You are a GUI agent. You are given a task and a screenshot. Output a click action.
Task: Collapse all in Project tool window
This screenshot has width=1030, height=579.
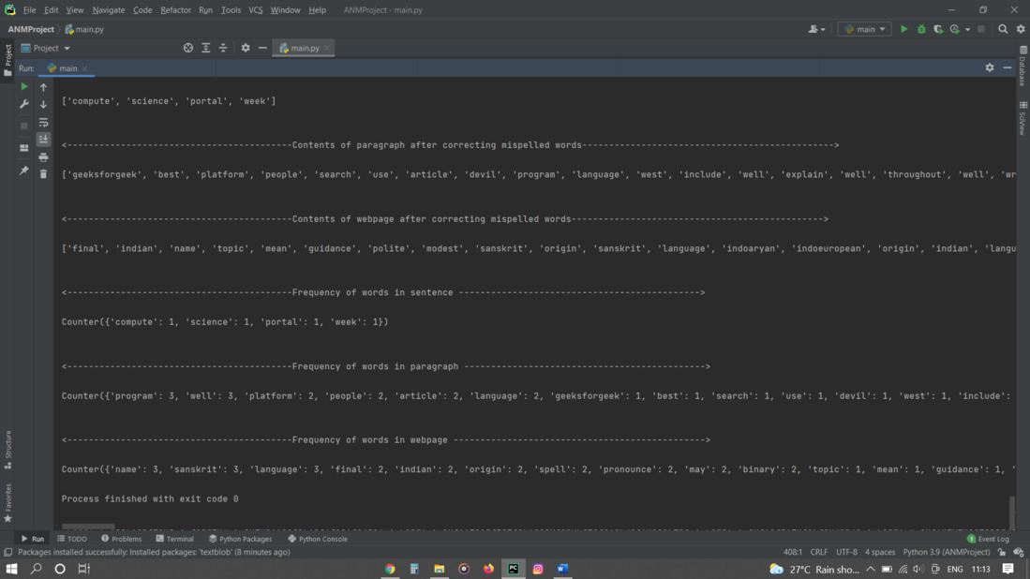pyautogui.click(x=223, y=48)
